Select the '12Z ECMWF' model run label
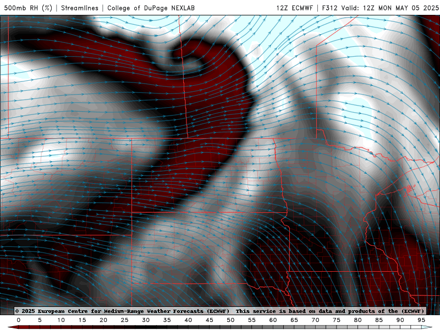 pos(295,8)
